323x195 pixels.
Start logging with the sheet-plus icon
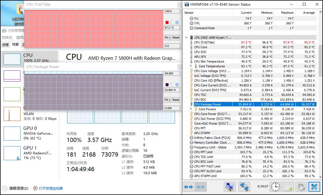[288, 187]
